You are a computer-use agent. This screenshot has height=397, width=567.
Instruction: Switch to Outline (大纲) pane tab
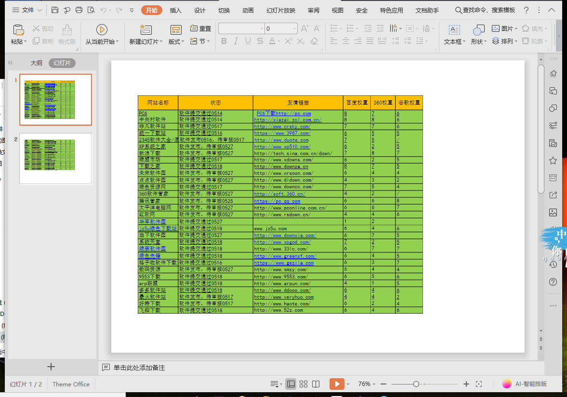[36, 63]
